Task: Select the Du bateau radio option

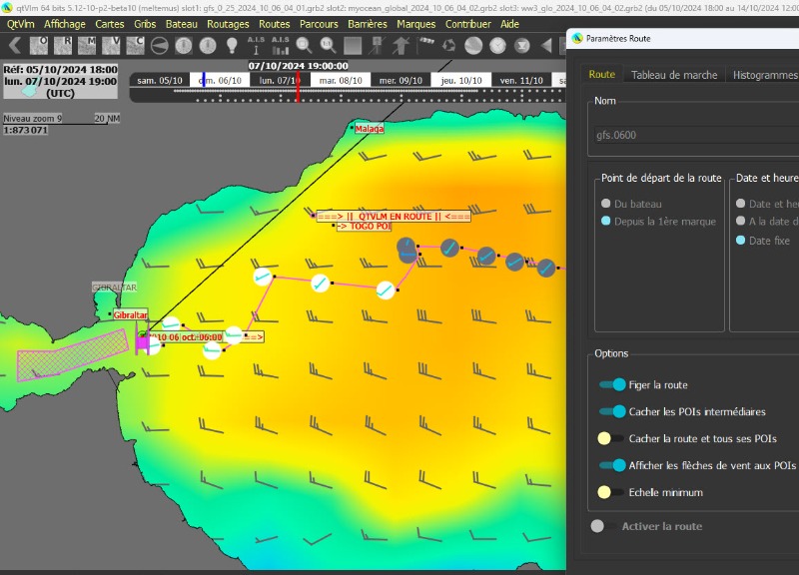Action: click(606, 204)
